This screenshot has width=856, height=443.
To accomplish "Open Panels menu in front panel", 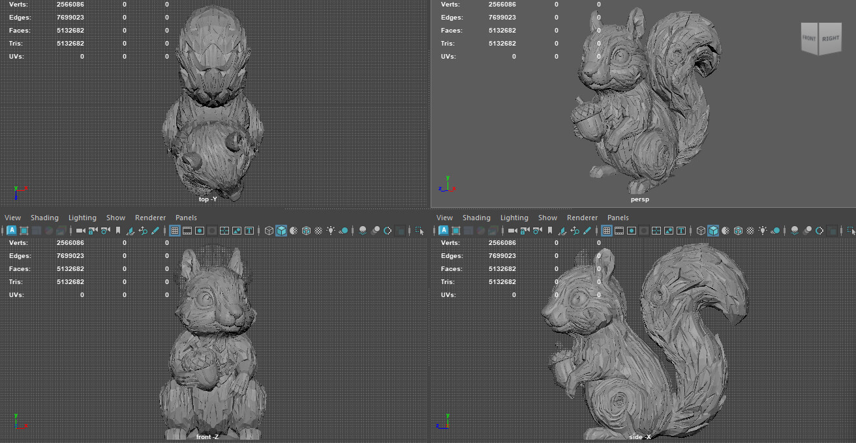I will point(186,218).
